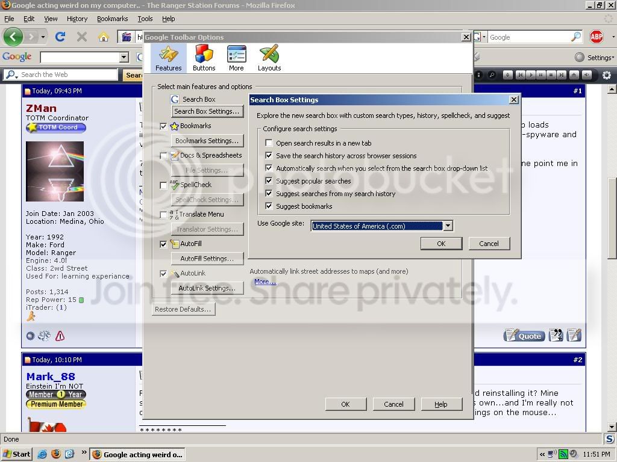Click the media toolbar gear settings icon

(607, 75)
